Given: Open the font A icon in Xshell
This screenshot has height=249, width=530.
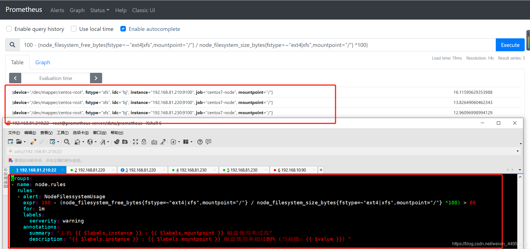Looking at the screenshot, I should tap(102, 142).
